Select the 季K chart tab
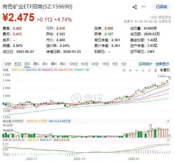The width and height of the screenshot is (175, 163). pyautogui.click(x=54, y=64)
